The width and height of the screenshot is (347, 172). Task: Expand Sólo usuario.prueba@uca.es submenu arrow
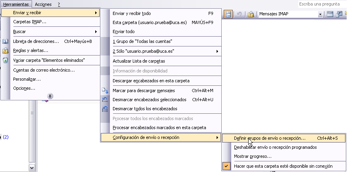click(x=217, y=52)
